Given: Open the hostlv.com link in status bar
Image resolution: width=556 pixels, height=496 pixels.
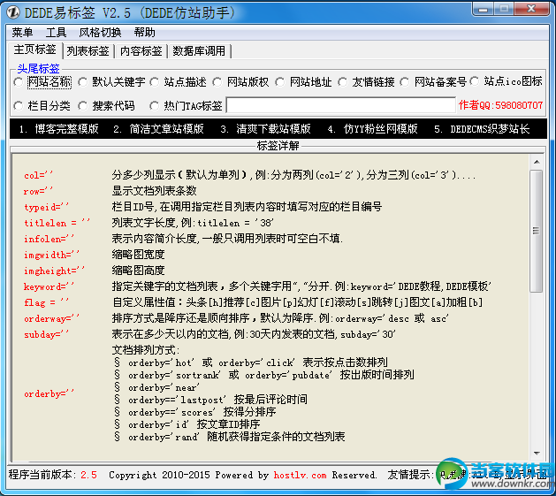Looking at the screenshot, I should [300, 475].
